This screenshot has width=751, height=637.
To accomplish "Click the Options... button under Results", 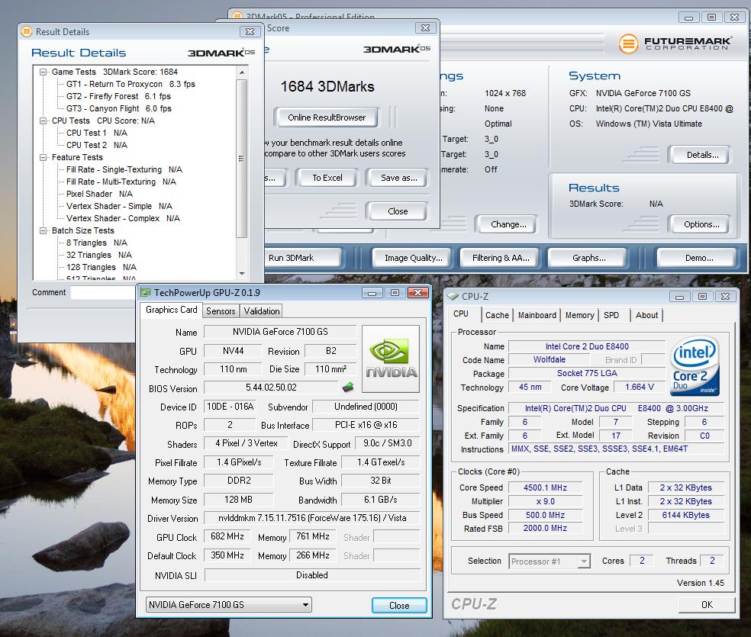I will (701, 224).
